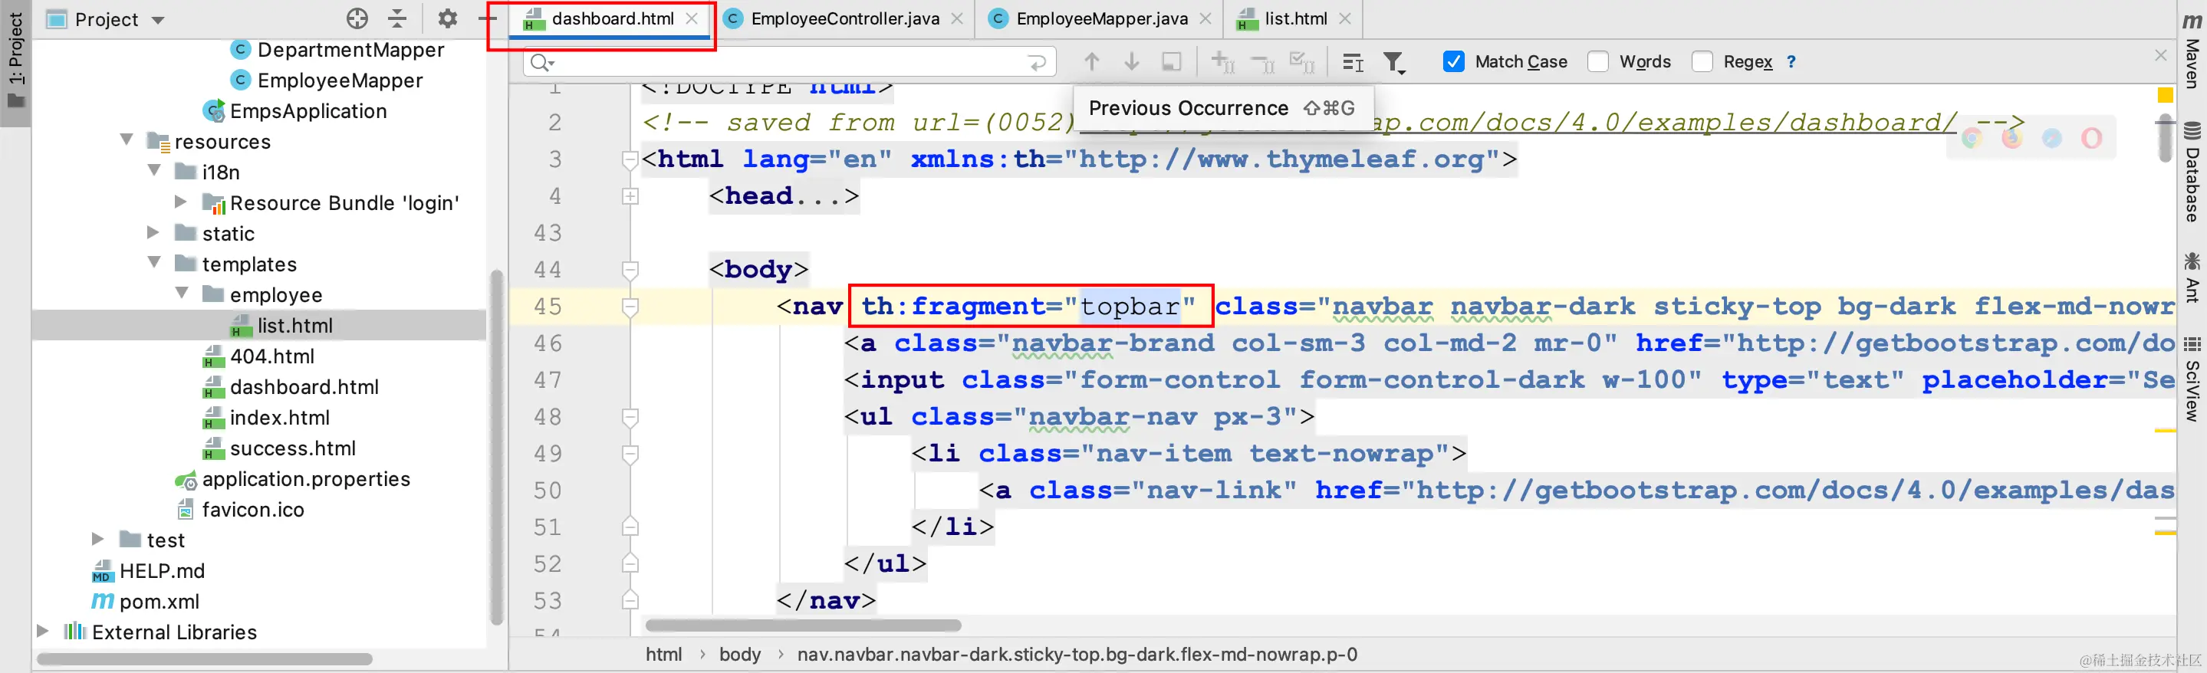Open Project panel settings gear
This screenshot has height=673, width=2207.
447,18
